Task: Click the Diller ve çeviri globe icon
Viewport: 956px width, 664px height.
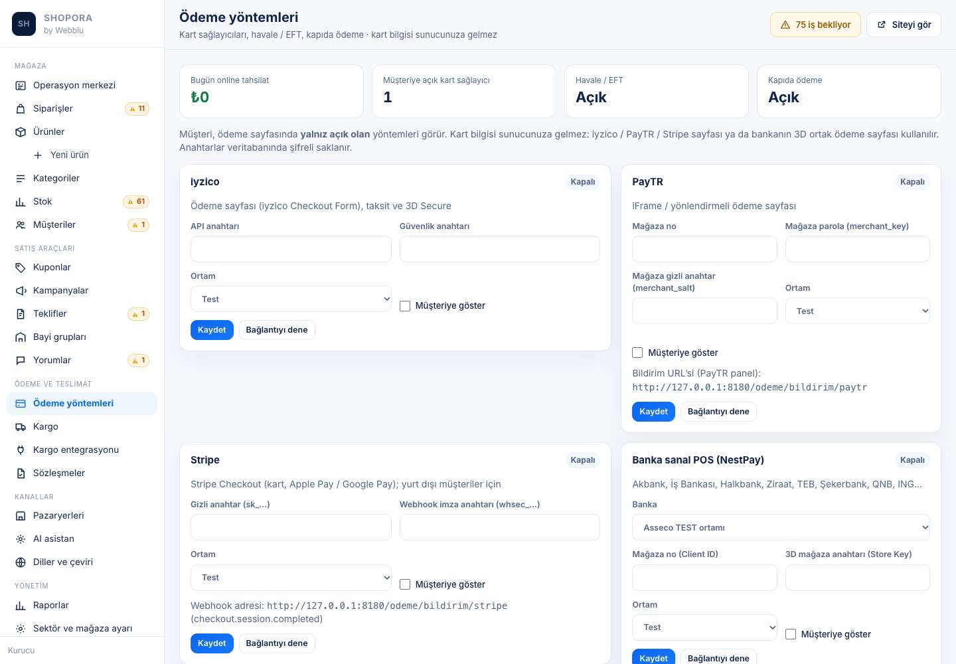Action: [21, 562]
